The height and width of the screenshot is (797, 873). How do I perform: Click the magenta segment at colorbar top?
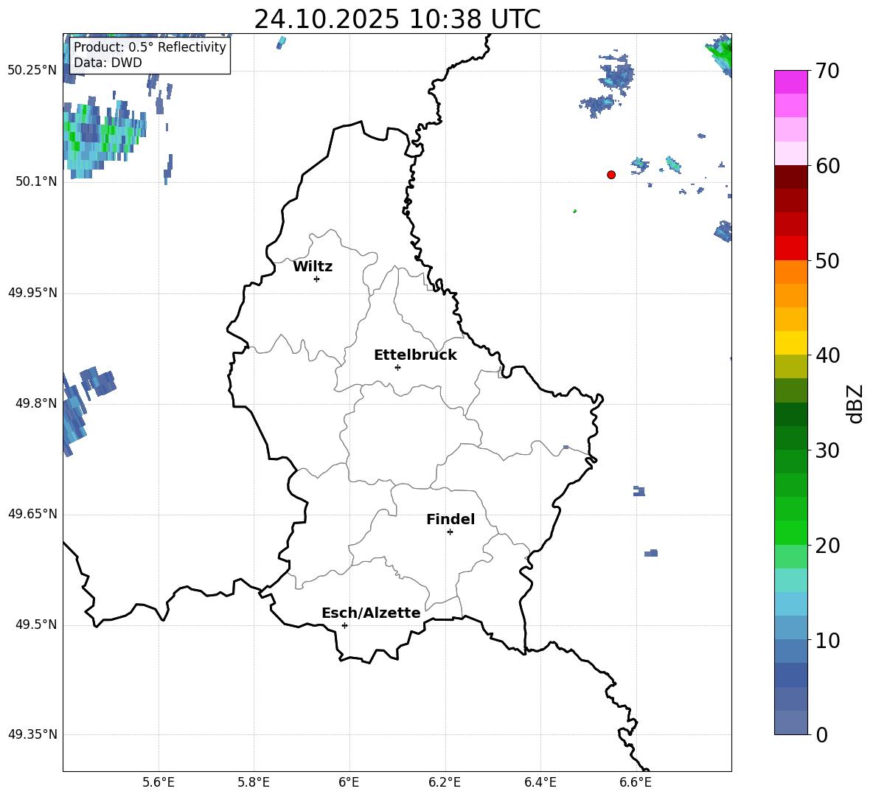click(x=791, y=82)
